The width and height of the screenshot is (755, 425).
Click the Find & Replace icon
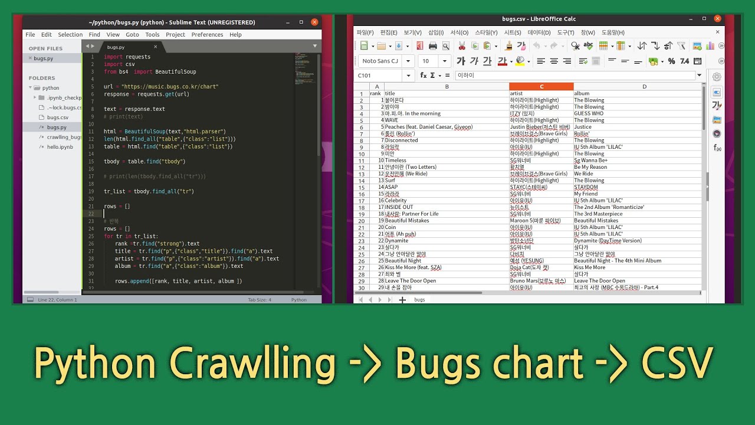[x=575, y=45]
